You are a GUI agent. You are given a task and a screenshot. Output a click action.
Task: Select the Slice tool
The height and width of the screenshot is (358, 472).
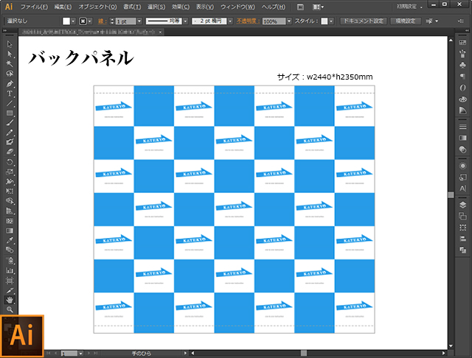point(10,290)
